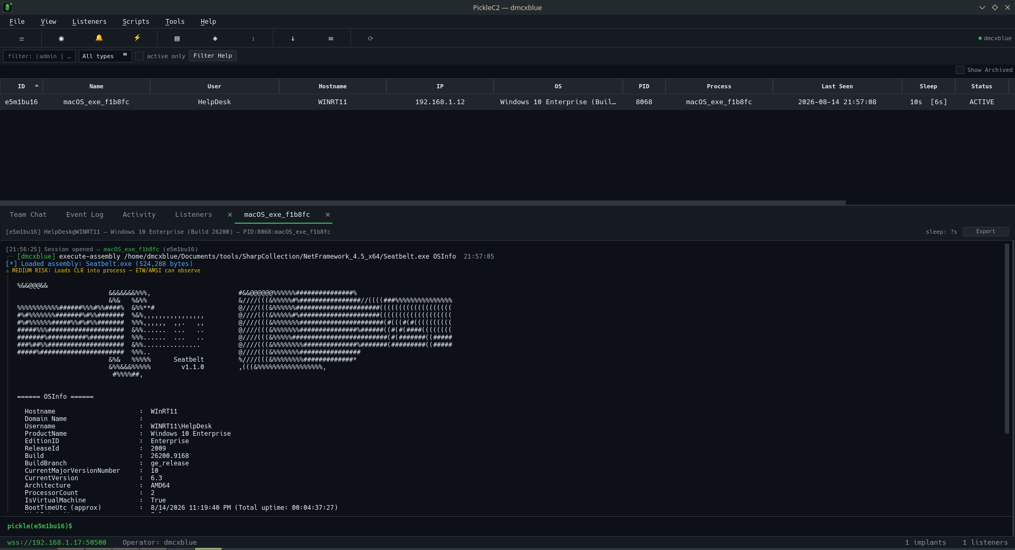This screenshot has height=550, width=1015.
Task: Sort by the Sleep column header
Action: point(928,86)
